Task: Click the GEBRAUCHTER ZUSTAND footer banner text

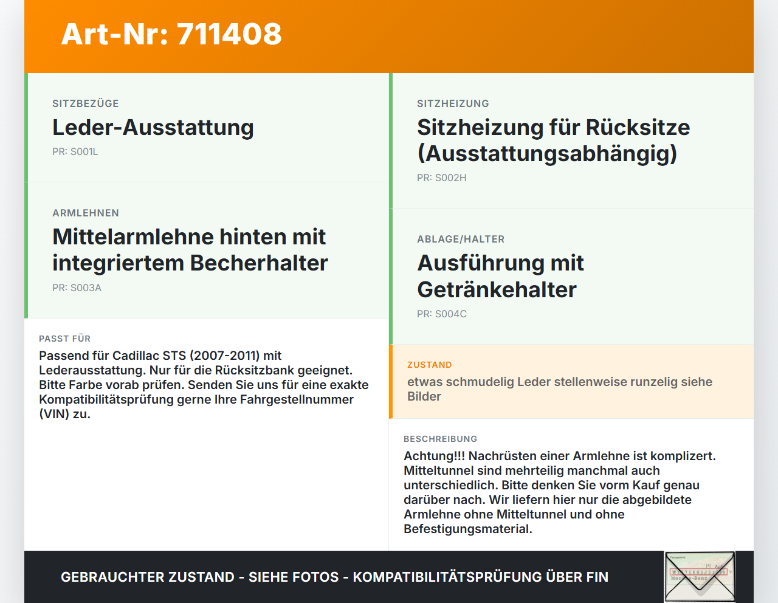Action: [x=334, y=577]
